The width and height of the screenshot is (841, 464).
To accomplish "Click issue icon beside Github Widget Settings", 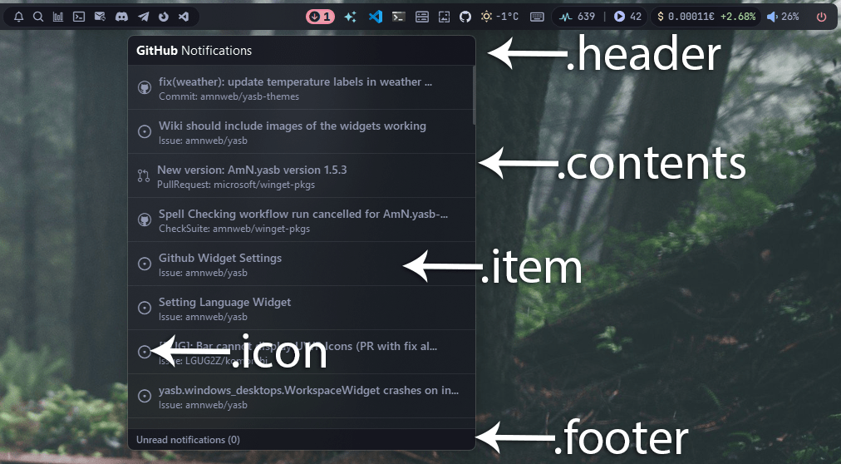I will (x=145, y=264).
